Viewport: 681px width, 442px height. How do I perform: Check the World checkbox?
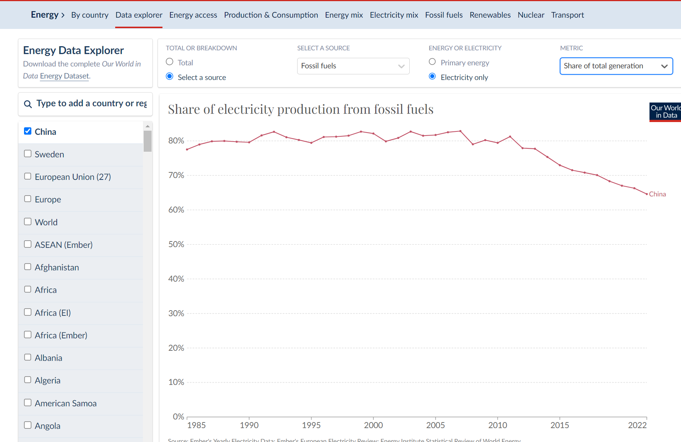click(28, 222)
